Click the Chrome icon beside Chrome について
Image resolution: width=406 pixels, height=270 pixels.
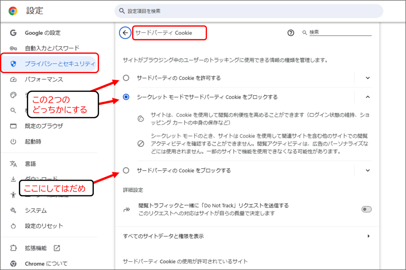coord(13,264)
